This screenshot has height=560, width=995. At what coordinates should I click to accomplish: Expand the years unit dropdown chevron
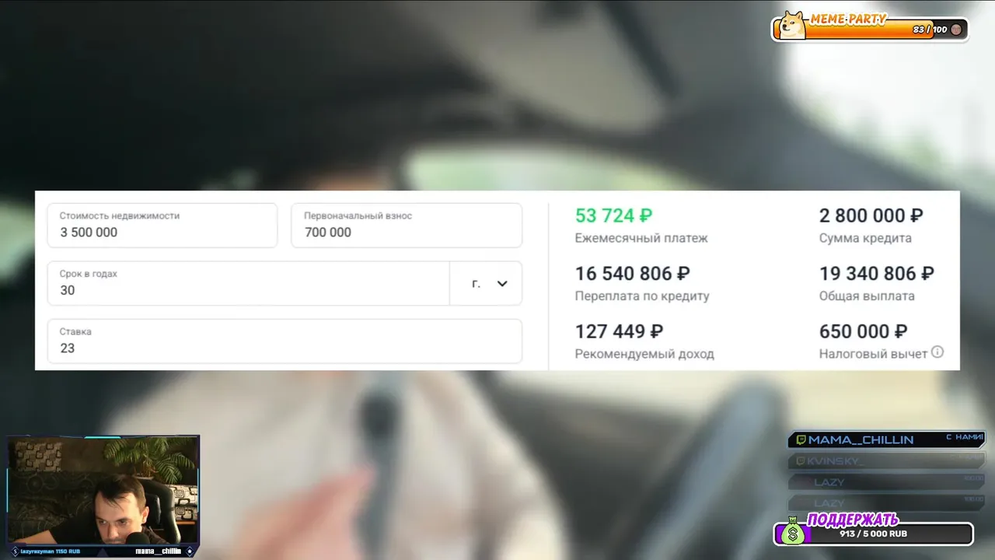[x=502, y=284]
